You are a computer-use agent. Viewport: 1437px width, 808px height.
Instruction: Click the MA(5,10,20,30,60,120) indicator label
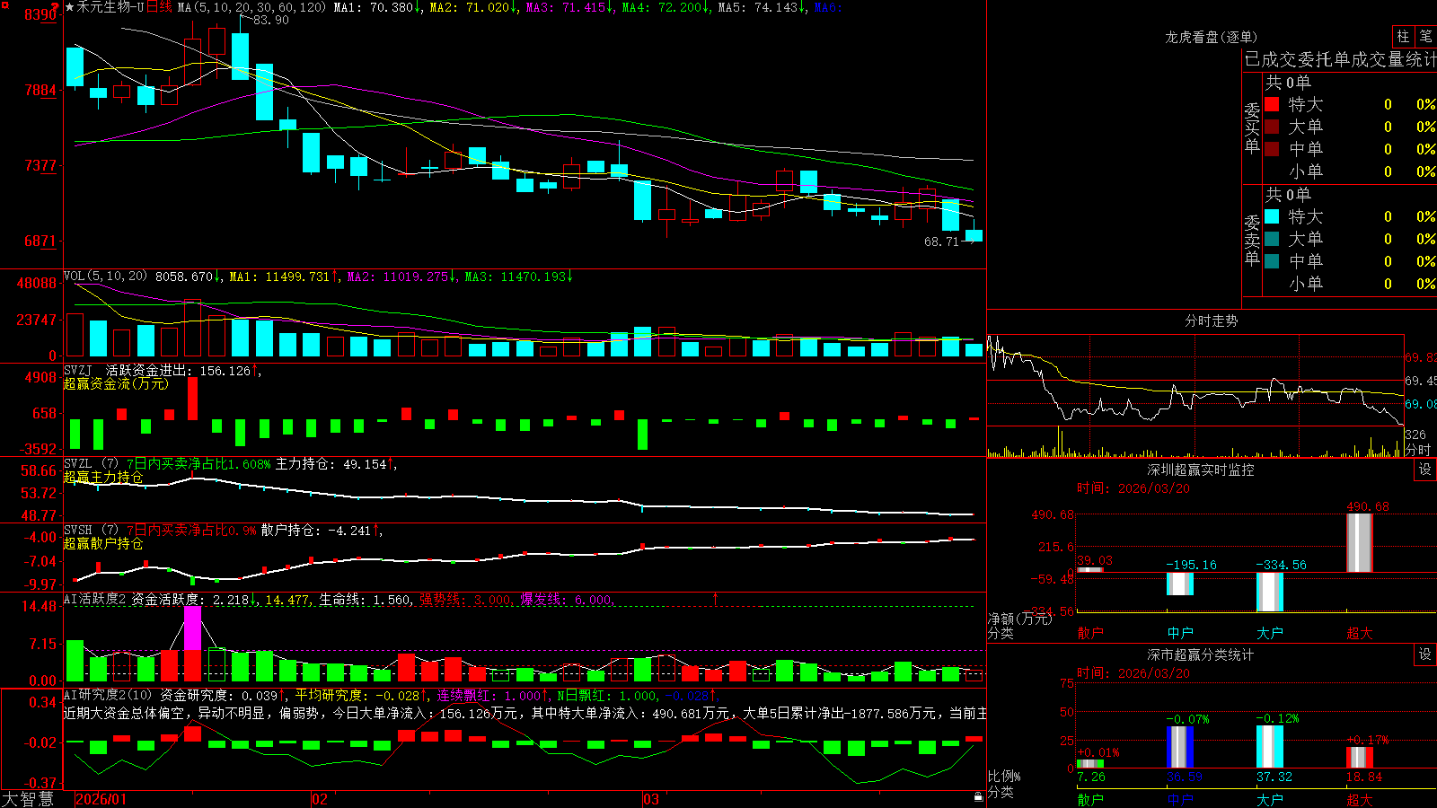[x=252, y=7]
